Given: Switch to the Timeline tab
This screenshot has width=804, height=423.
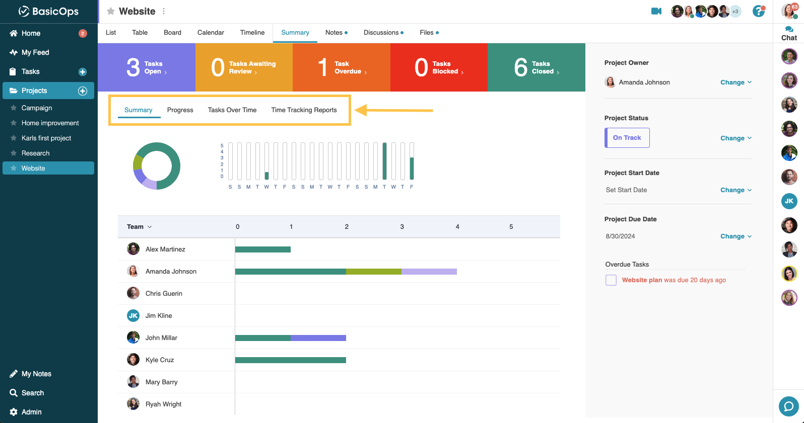Looking at the screenshot, I should 252,33.
